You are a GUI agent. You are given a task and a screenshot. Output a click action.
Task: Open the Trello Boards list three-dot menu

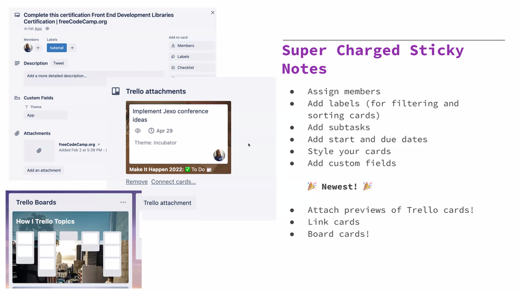tap(123, 202)
